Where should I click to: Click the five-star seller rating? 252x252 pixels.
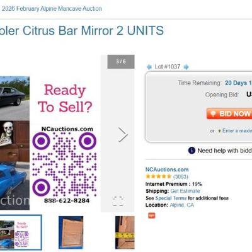[x=159, y=176]
